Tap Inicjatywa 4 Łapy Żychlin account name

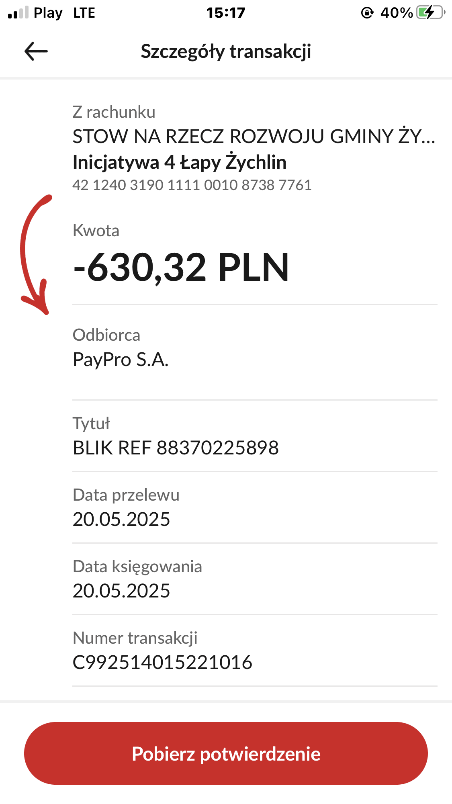click(x=180, y=162)
